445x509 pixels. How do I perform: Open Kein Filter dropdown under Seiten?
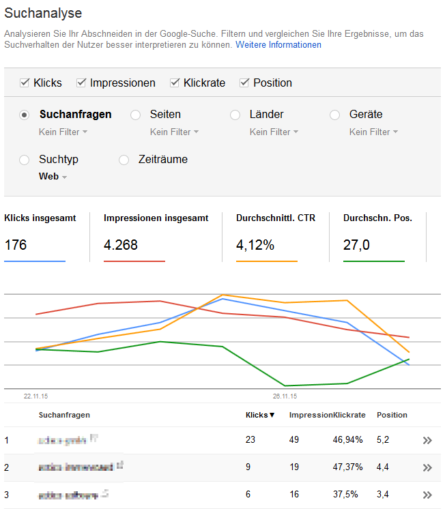(x=174, y=132)
